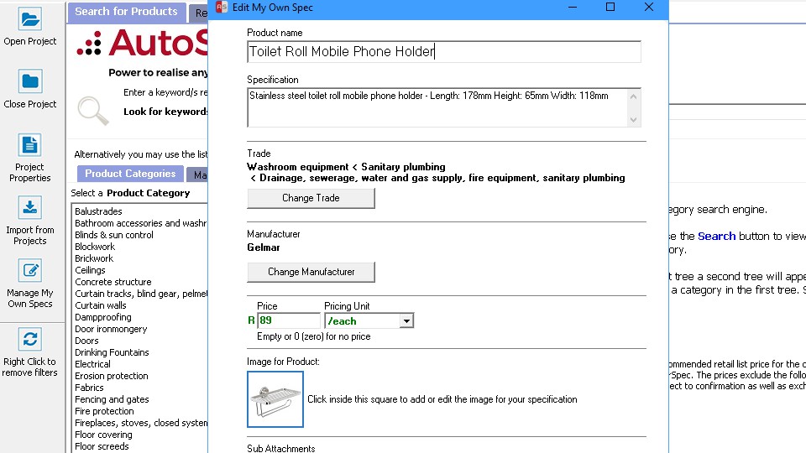Click the Edit My Own Spec app icon
This screenshot has height=453, width=806.
222,8
